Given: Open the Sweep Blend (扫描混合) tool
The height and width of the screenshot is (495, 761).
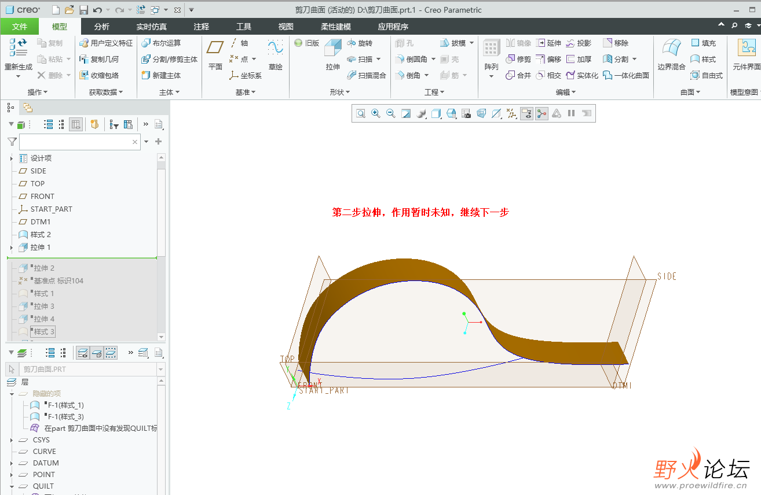Looking at the screenshot, I should coord(367,76).
